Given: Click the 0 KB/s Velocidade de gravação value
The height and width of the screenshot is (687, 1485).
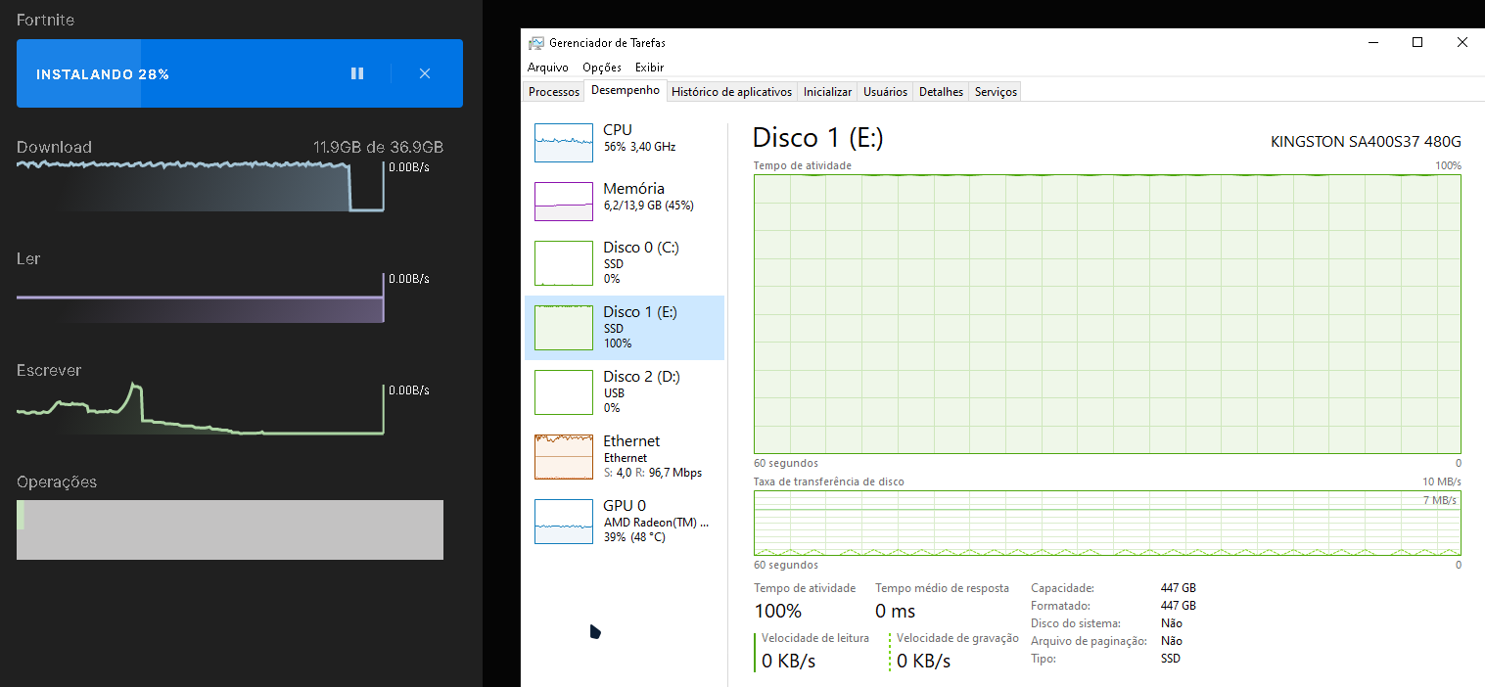Looking at the screenshot, I should [x=924, y=662].
